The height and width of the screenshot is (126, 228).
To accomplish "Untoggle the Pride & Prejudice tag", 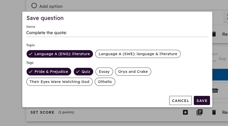I will [x=49, y=72].
